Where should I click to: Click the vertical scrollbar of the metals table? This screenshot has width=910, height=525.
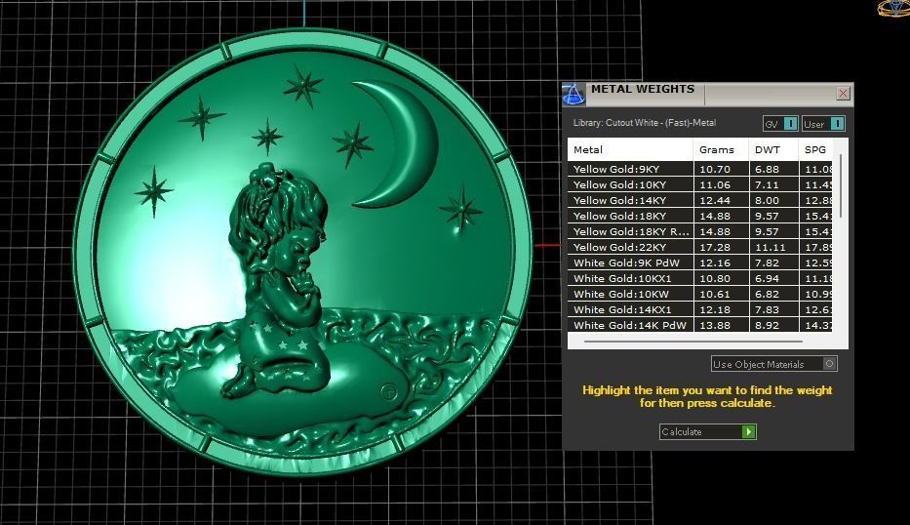point(841,185)
